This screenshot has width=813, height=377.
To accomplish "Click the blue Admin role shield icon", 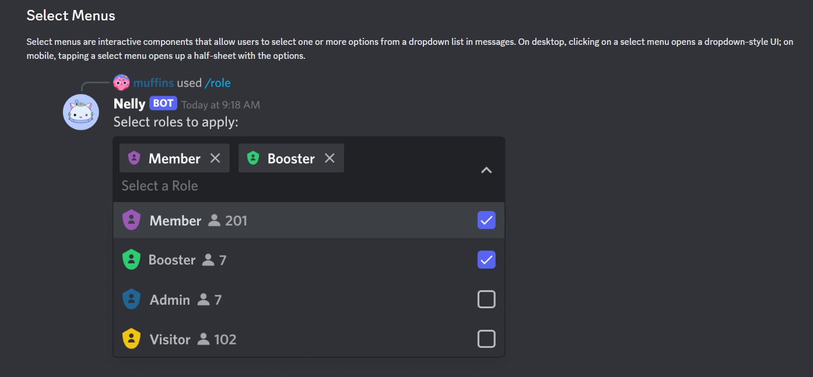I will [131, 299].
